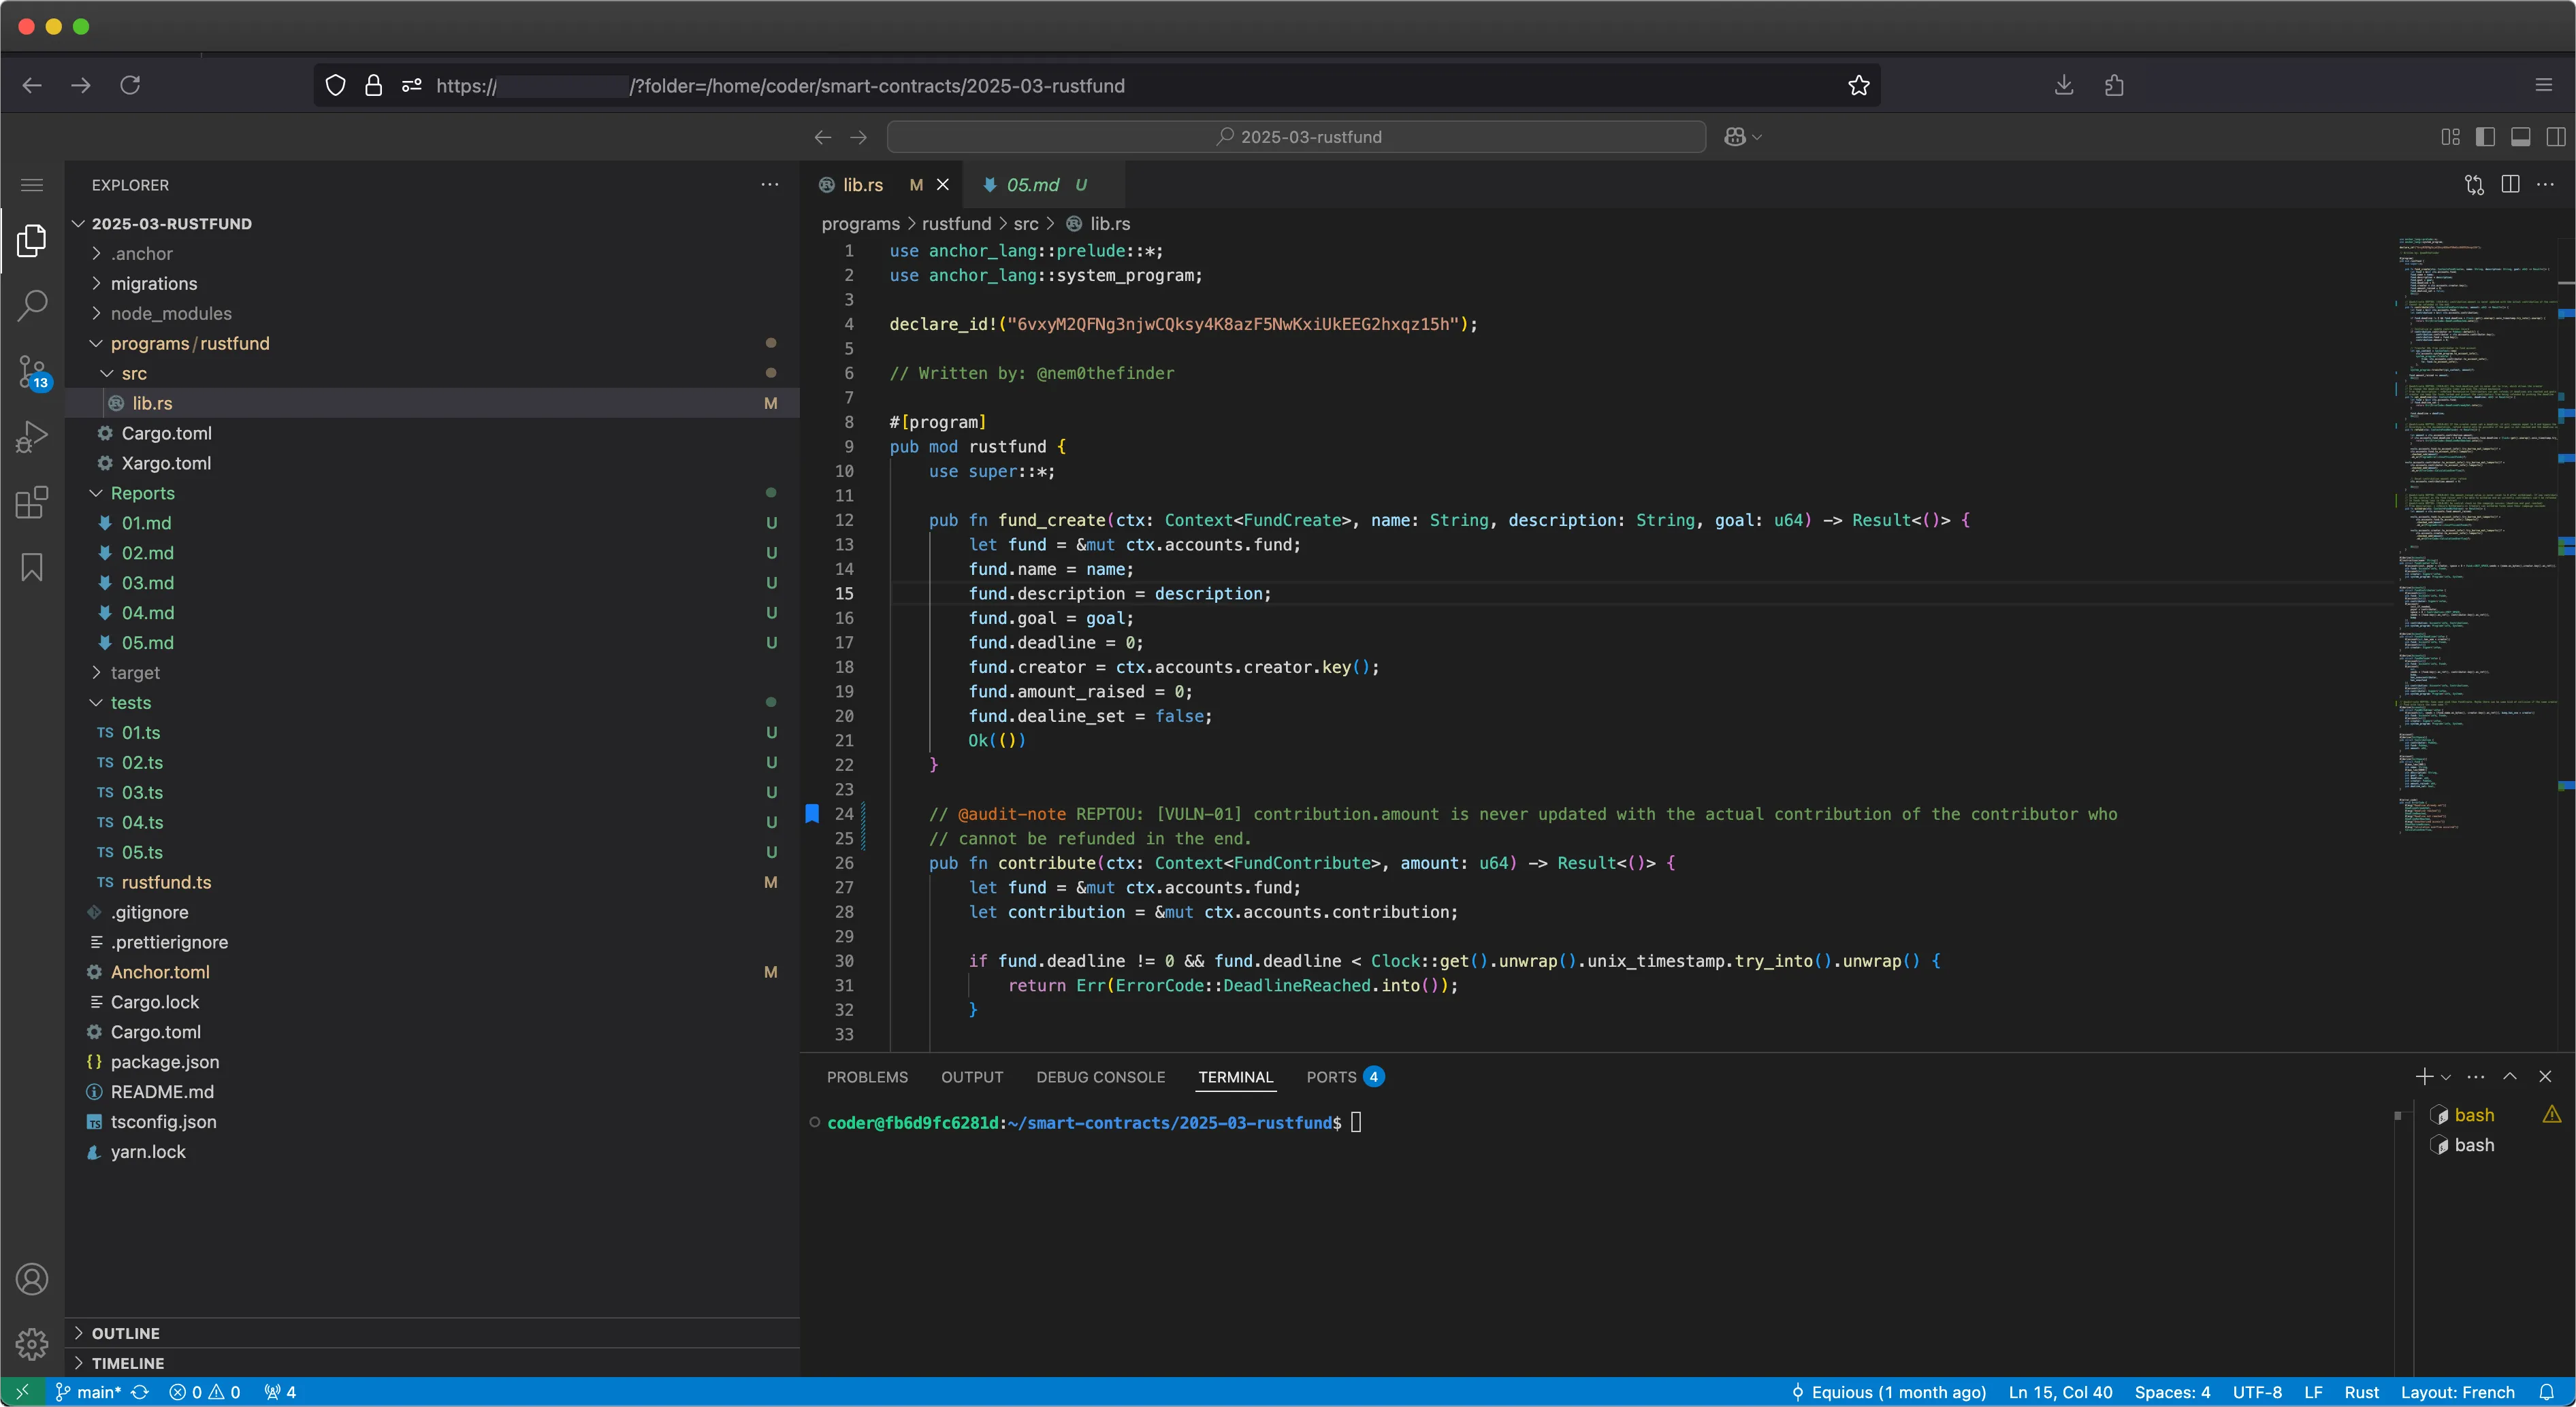Screen dimensions: 2576x1407
Task: Click the editor minimap to scroll the code
Action: (x=2470, y=550)
